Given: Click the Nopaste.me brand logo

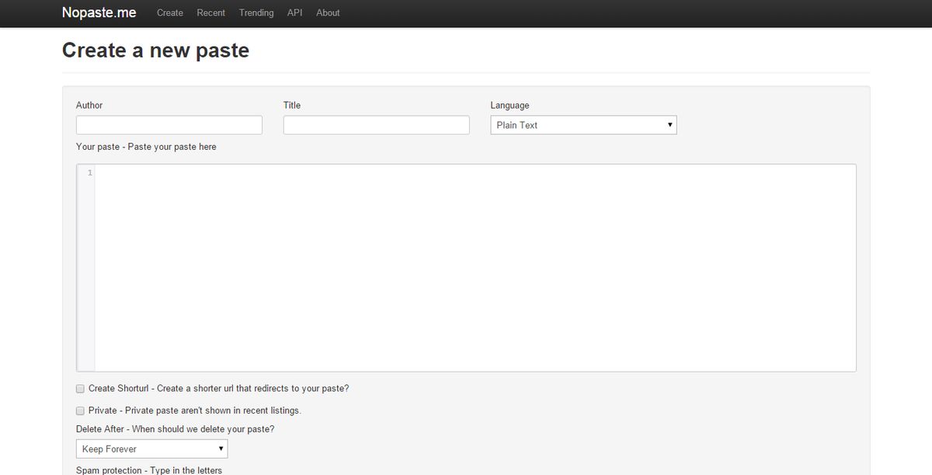Looking at the screenshot, I should pyautogui.click(x=99, y=12).
